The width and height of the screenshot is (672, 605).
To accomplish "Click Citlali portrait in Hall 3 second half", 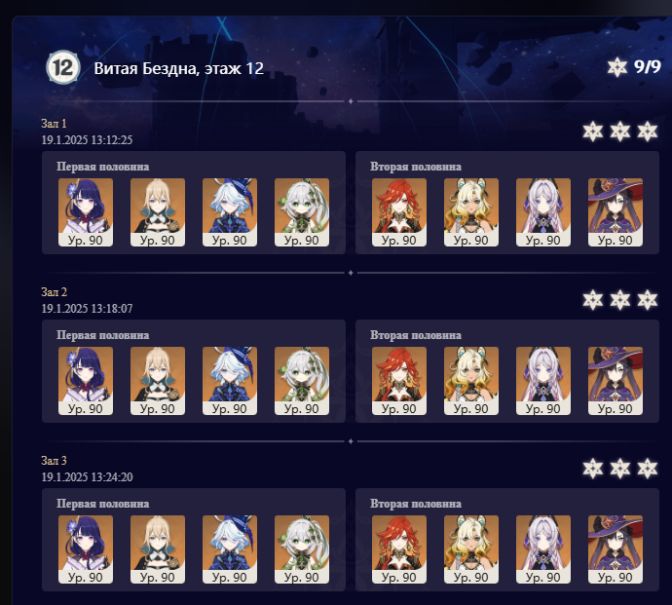I will (543, 549).
